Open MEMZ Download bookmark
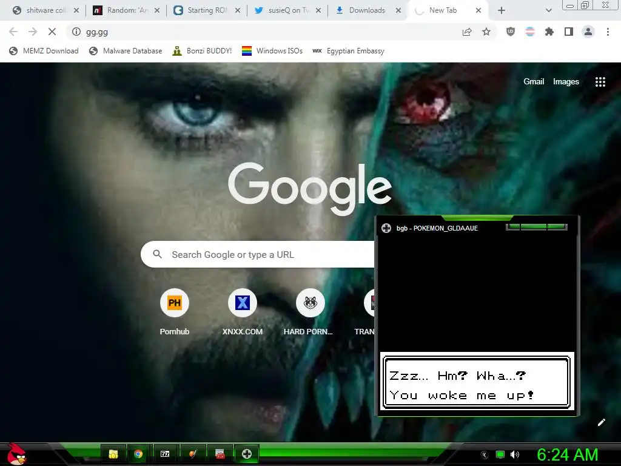This screenshot has height=466, width=621. [44, 51]
